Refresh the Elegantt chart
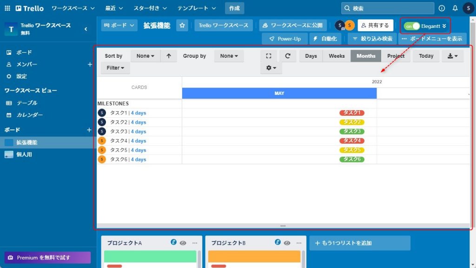Image resolution: width=476 pixels, height=268 pixels. click(288, 56)
